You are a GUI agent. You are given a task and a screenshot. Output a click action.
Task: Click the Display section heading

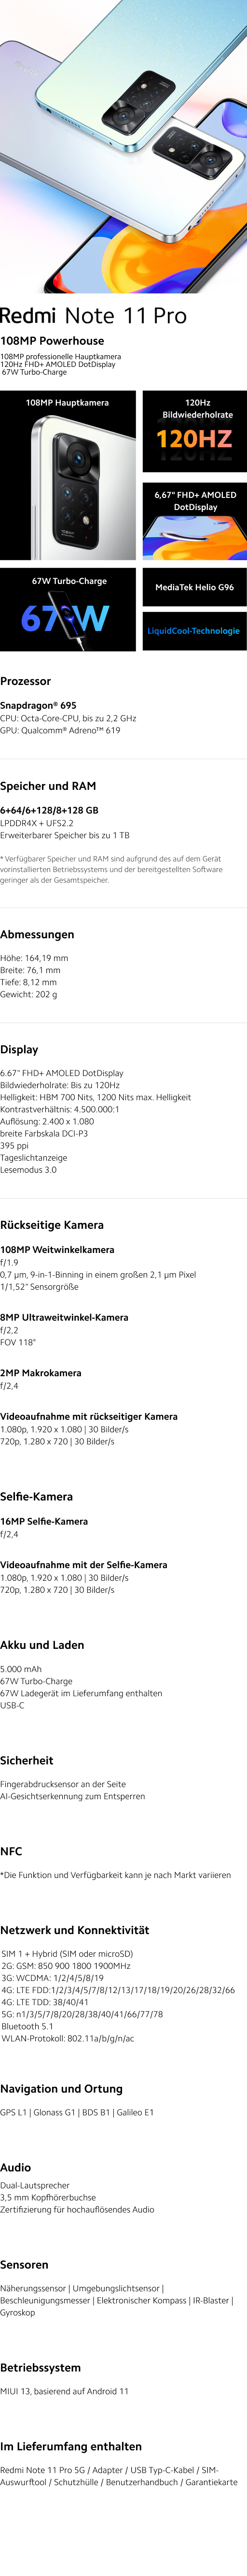pyautogui.click(x=19, y=1049)
